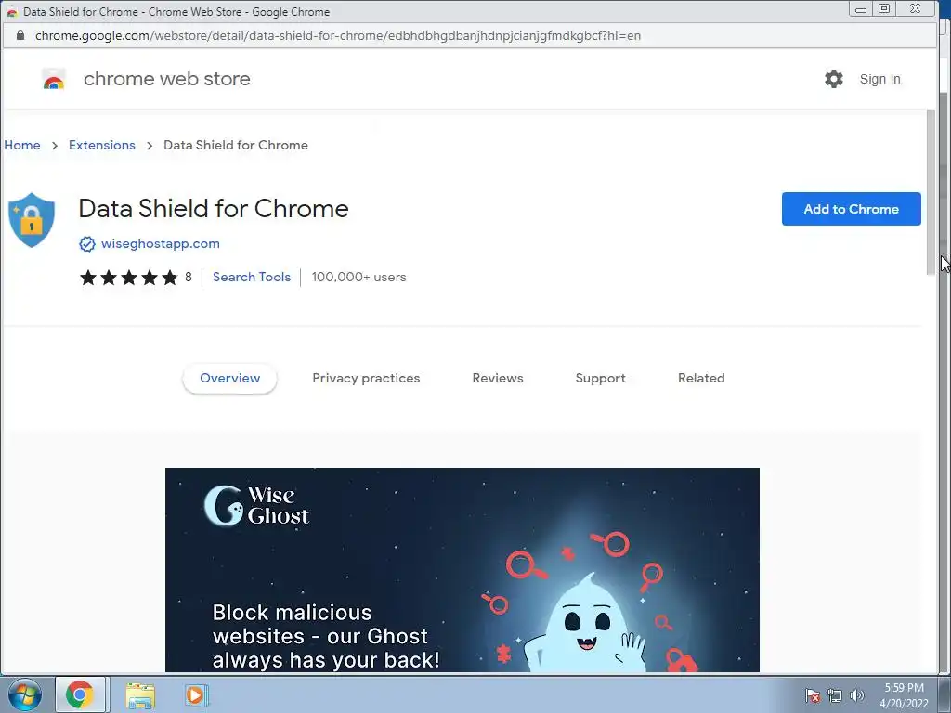Open the Support tab
The width and height of the screenshot is (951, 713).
(600, 379)
